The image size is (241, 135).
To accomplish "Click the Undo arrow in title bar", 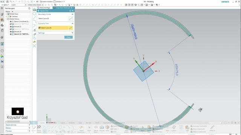I will pos(11,1).
